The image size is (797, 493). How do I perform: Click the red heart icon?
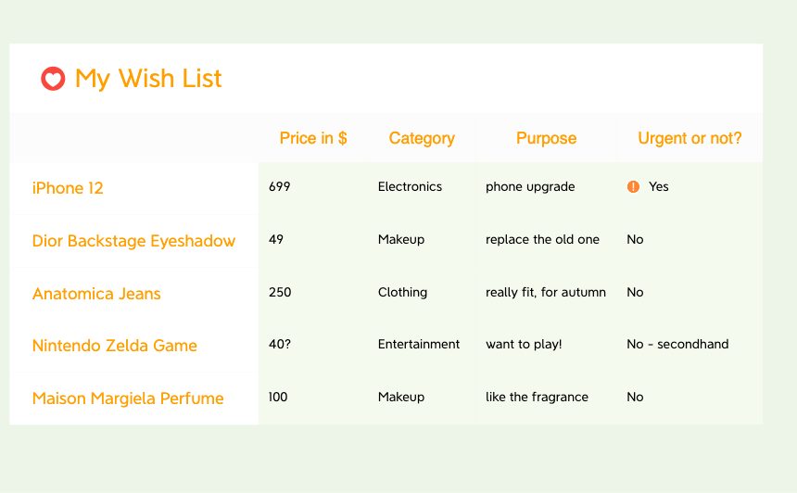pyautogui.click(x=53, y=79)
